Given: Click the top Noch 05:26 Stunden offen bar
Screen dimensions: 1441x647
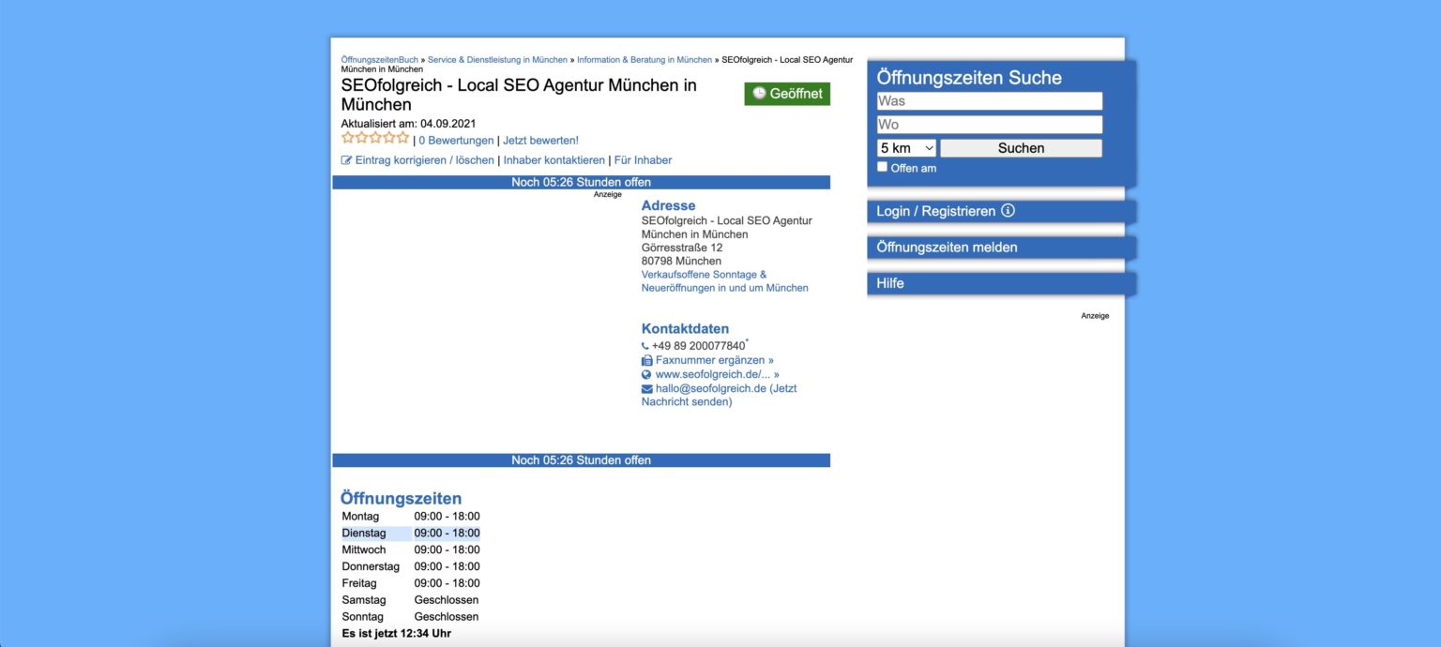Looking at the screenshot, I should tap(581, 182).
